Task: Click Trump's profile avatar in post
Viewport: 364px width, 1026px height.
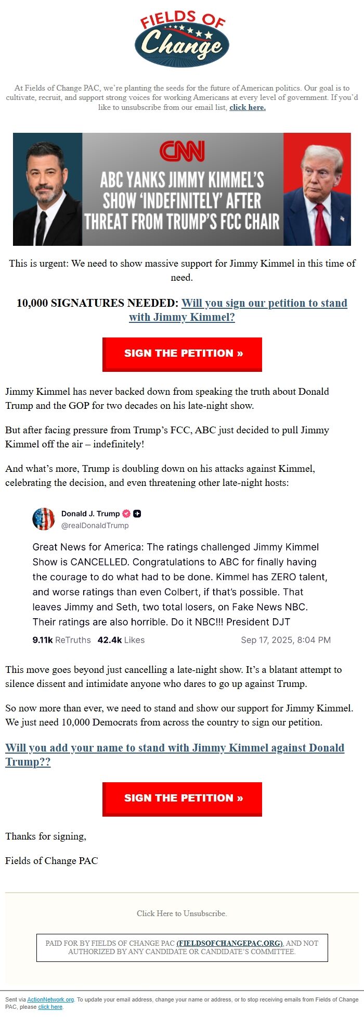Action: coord(44,519)
